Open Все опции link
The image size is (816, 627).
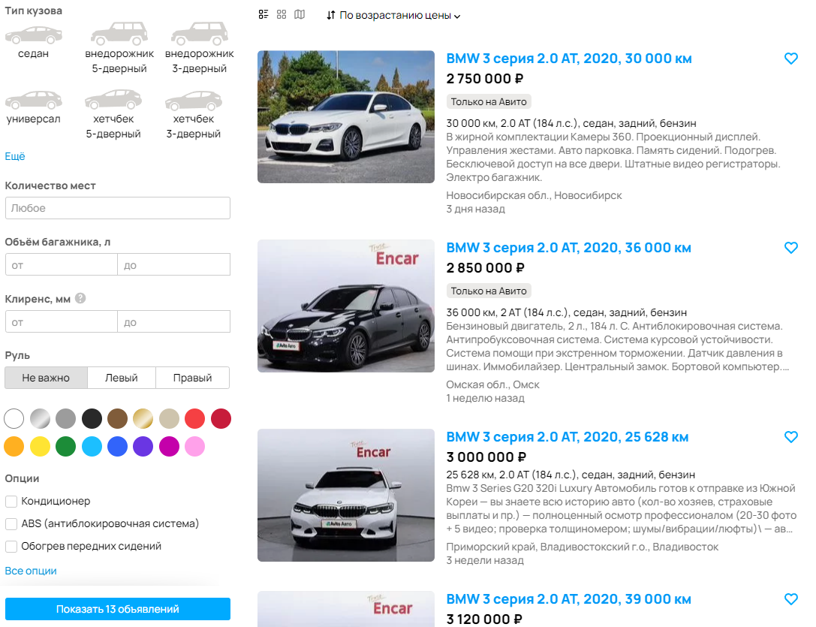[x=31, y=571]
